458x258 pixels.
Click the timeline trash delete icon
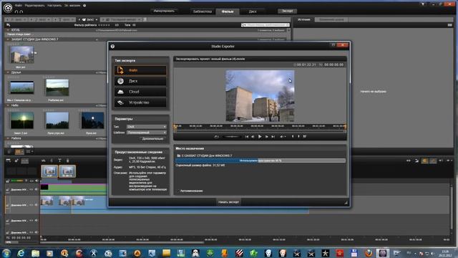tap(67, 161)
